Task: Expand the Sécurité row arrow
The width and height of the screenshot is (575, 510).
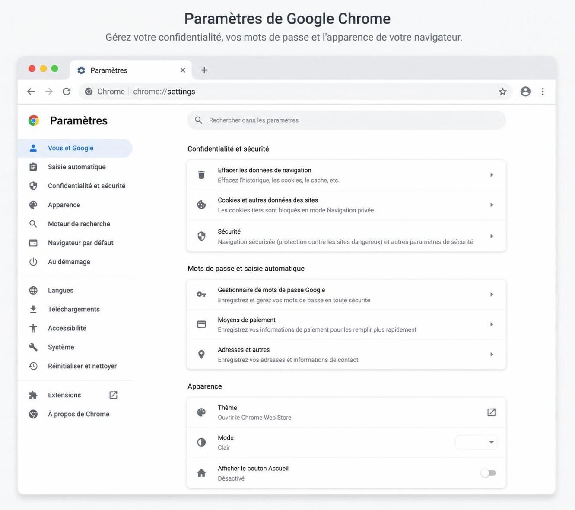Action: (x=492, y=236)
